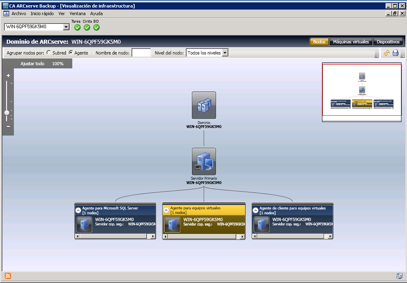Click the zoom slider handle

pos(7,112)
